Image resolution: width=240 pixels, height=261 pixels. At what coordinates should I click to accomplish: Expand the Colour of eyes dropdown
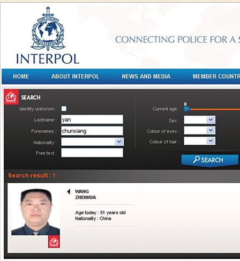point(200,130)
